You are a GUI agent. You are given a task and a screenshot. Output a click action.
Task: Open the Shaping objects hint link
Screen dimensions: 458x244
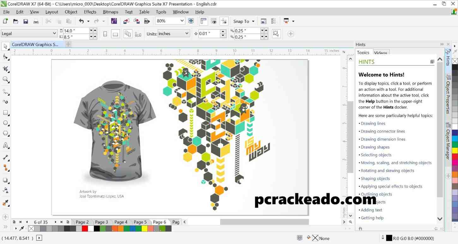pyautogui.click(x=375, y=178)
